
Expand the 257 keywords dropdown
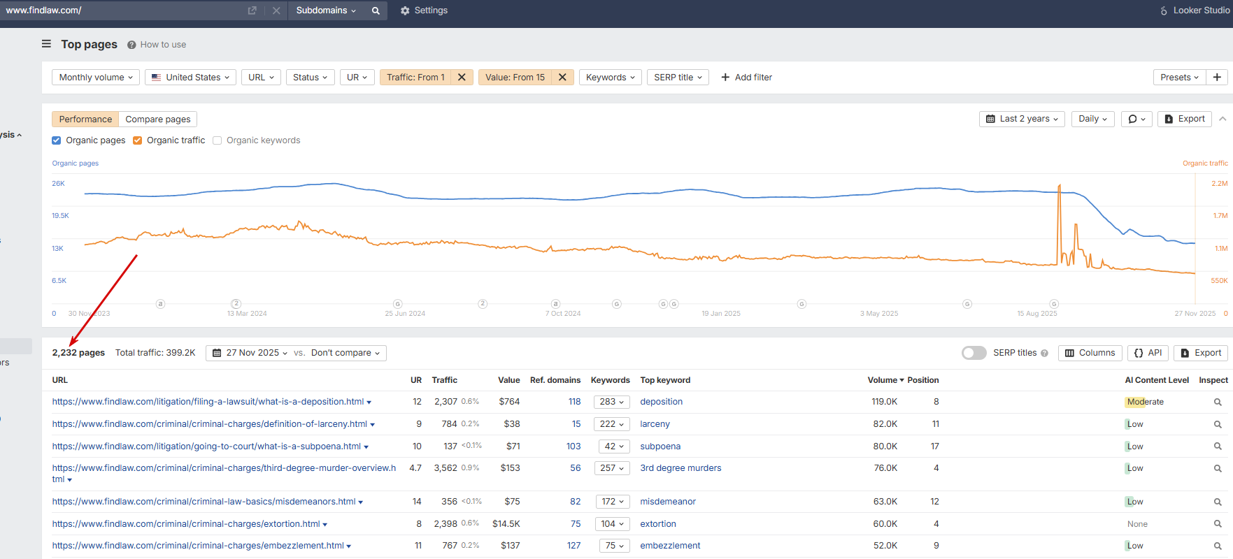(612, 468)
